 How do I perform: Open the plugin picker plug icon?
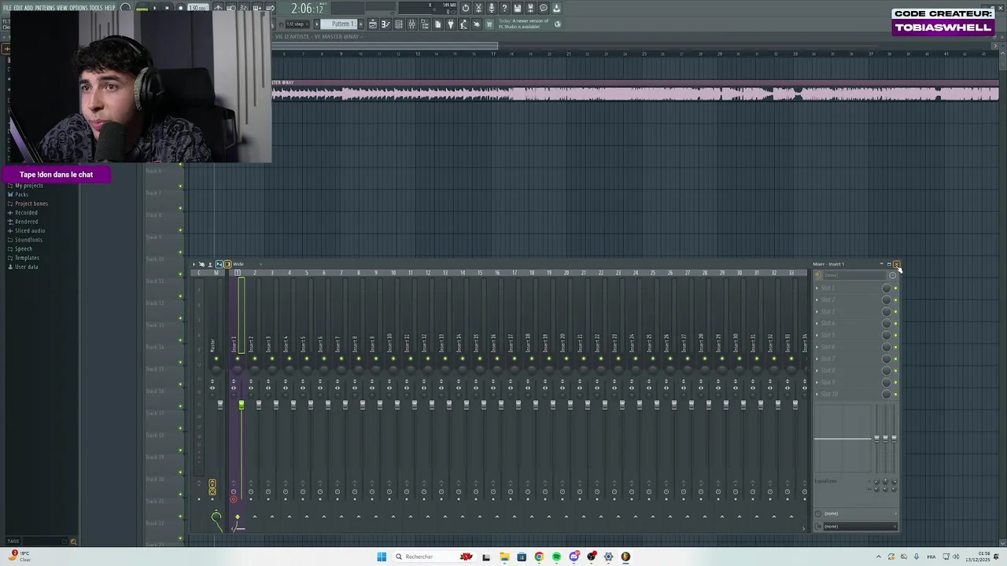click(x=450, y=24)
